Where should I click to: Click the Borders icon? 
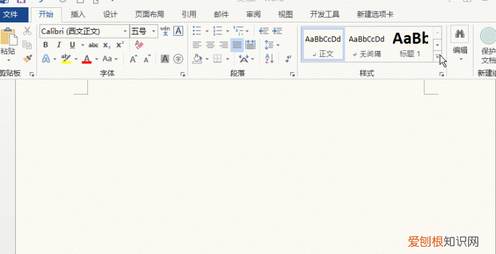click(218, 59)
